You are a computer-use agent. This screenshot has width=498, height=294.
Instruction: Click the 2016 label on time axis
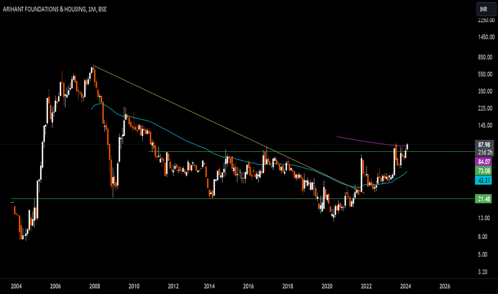pos(248,287)
